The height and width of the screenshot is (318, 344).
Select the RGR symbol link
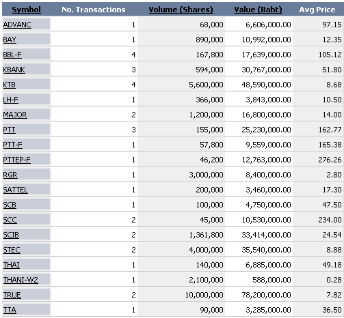[10, 175]
